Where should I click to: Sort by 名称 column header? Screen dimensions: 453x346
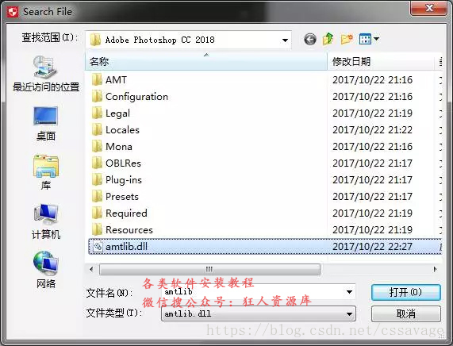[206, 61]
